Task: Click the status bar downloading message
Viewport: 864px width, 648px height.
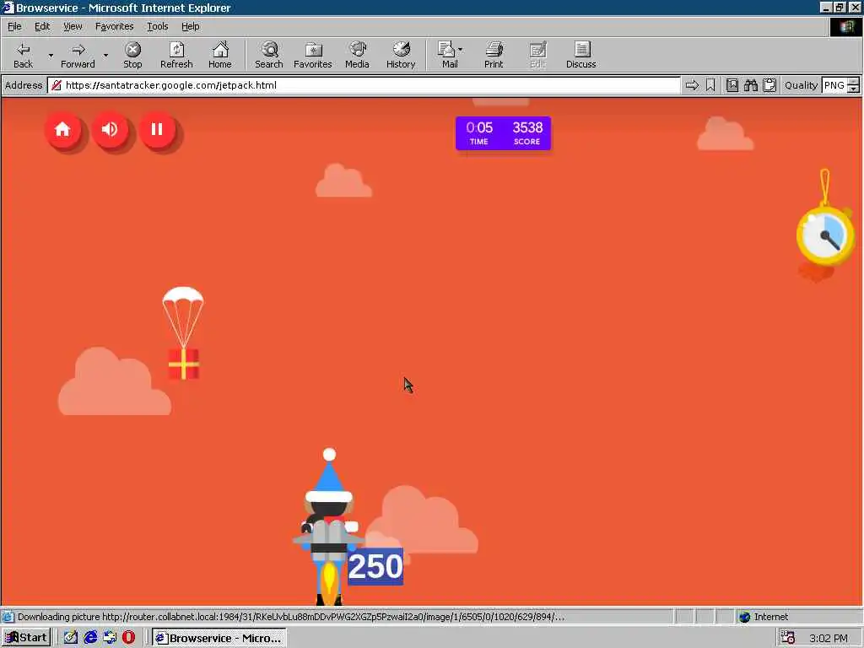Action: pyautogui.click(x=291, y=617)
